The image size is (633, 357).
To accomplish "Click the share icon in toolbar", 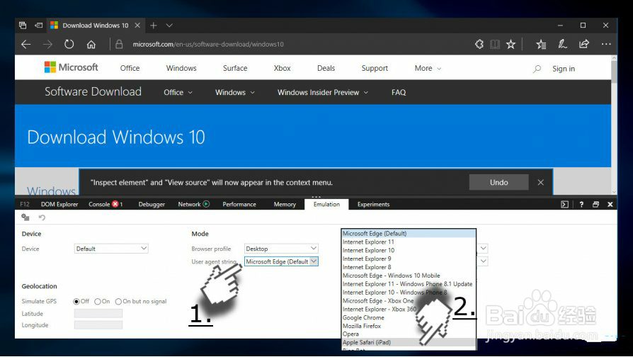I will click(583, 44).
